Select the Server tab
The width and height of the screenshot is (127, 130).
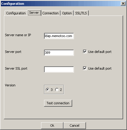(34, 13)
